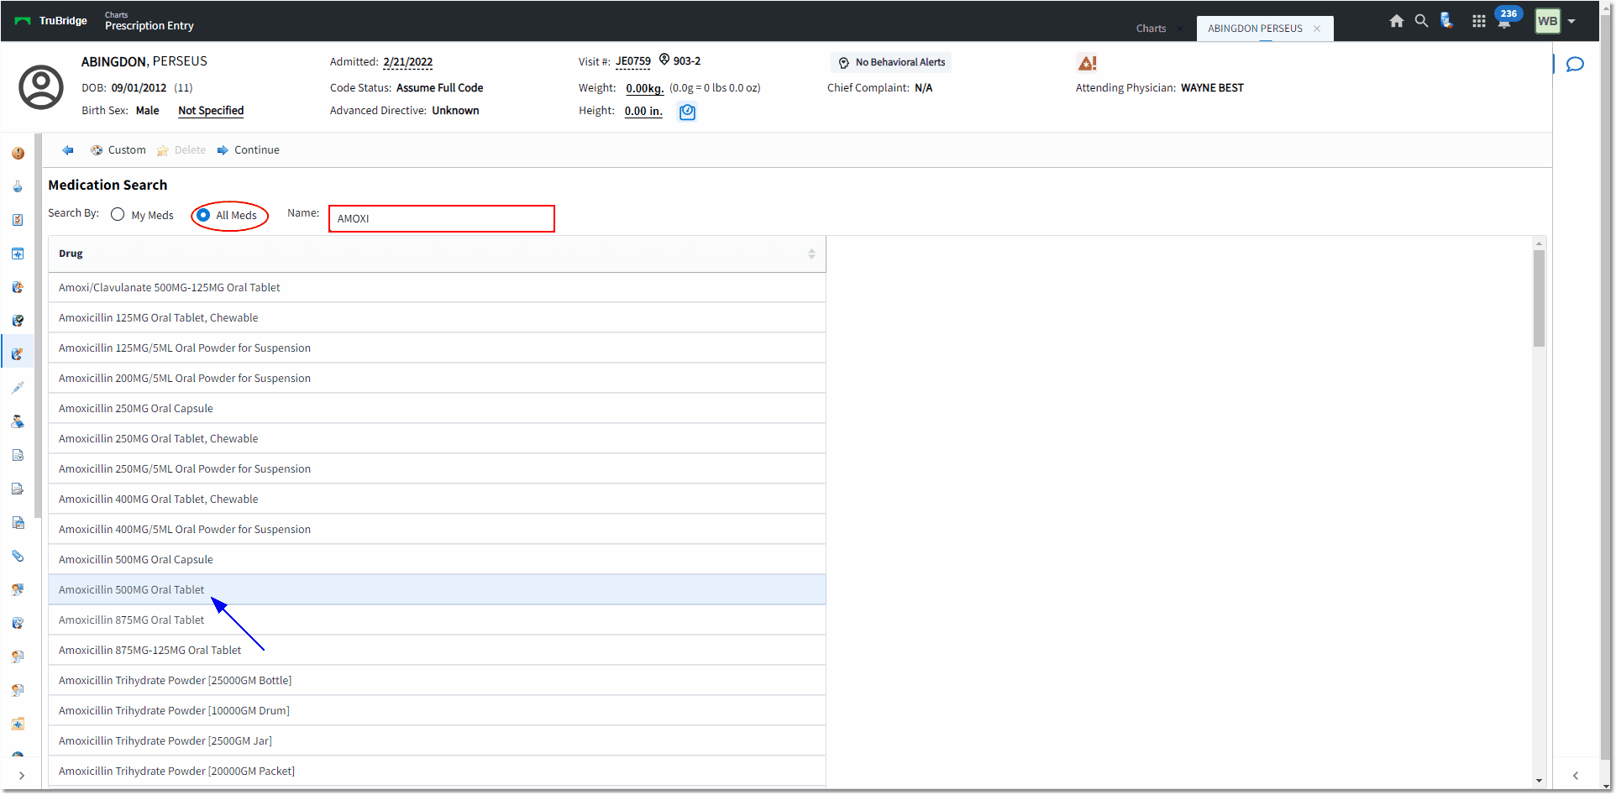Click the visit number JE0759 link
The image size is (1616, 795).
tap(632, 61)
